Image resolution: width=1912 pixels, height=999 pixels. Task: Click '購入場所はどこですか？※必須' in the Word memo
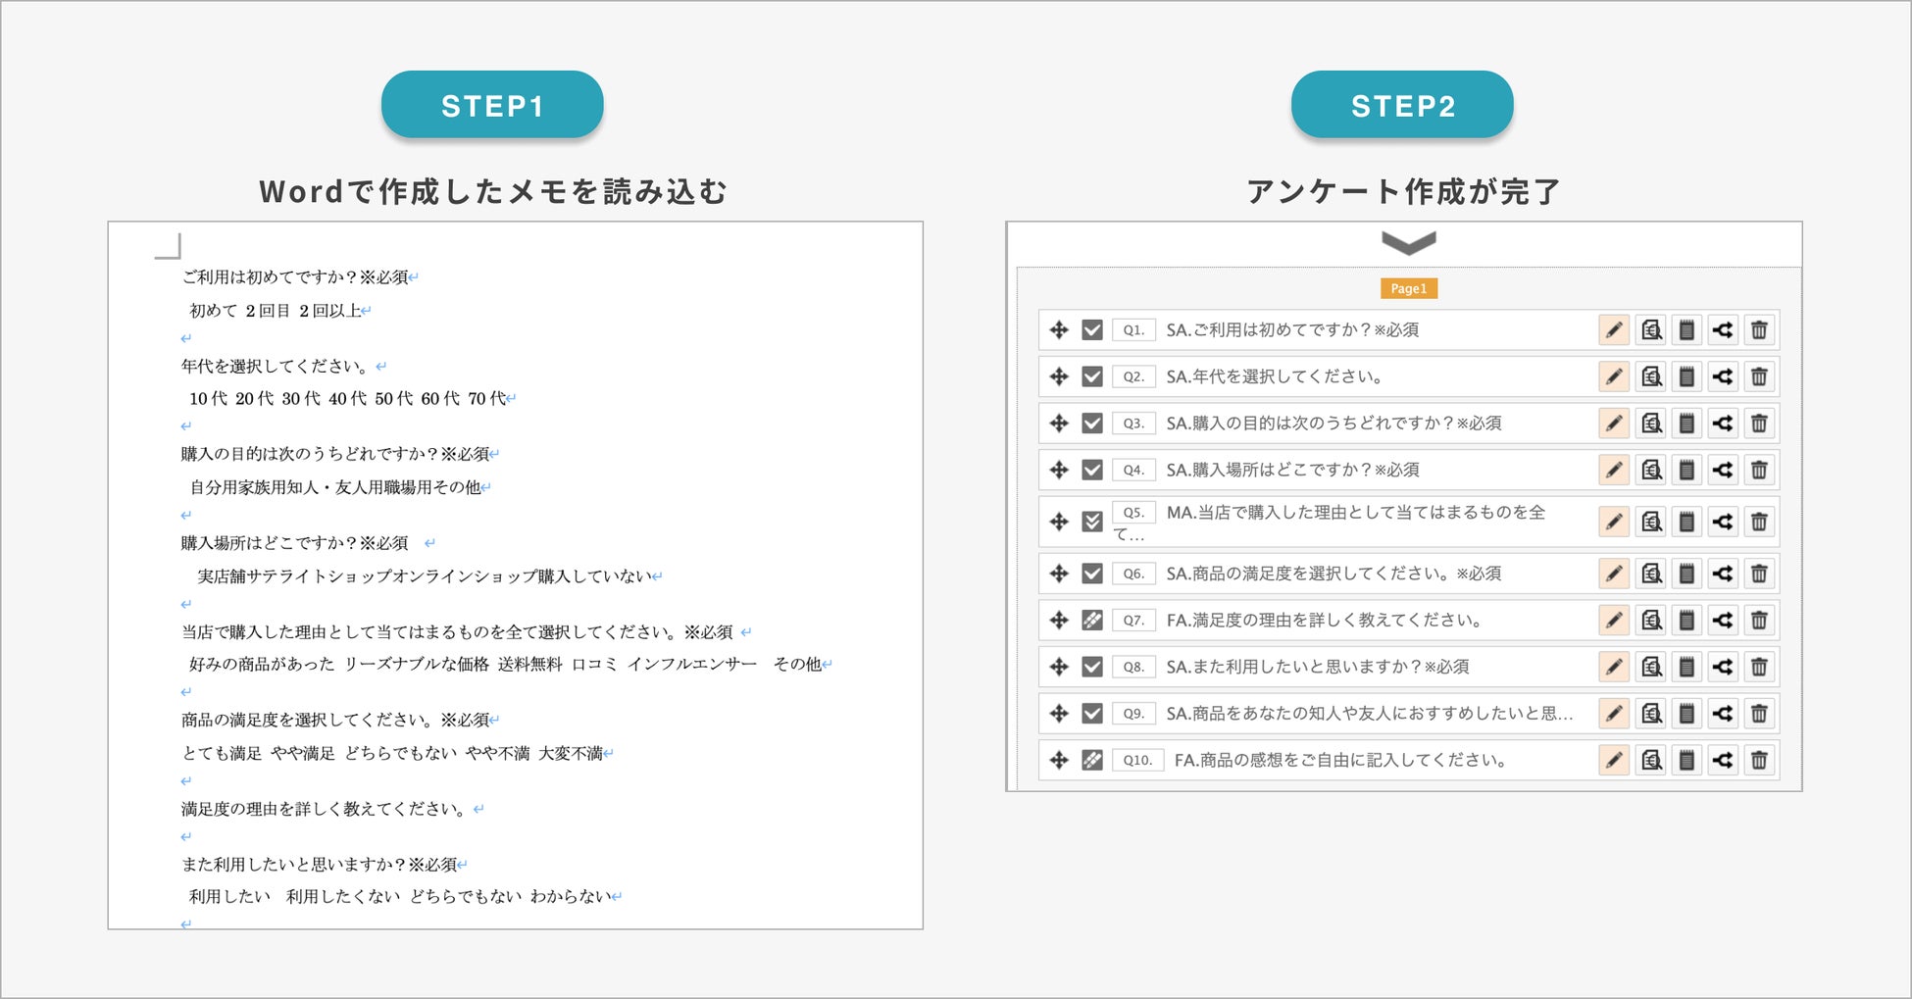coord(295,543)
